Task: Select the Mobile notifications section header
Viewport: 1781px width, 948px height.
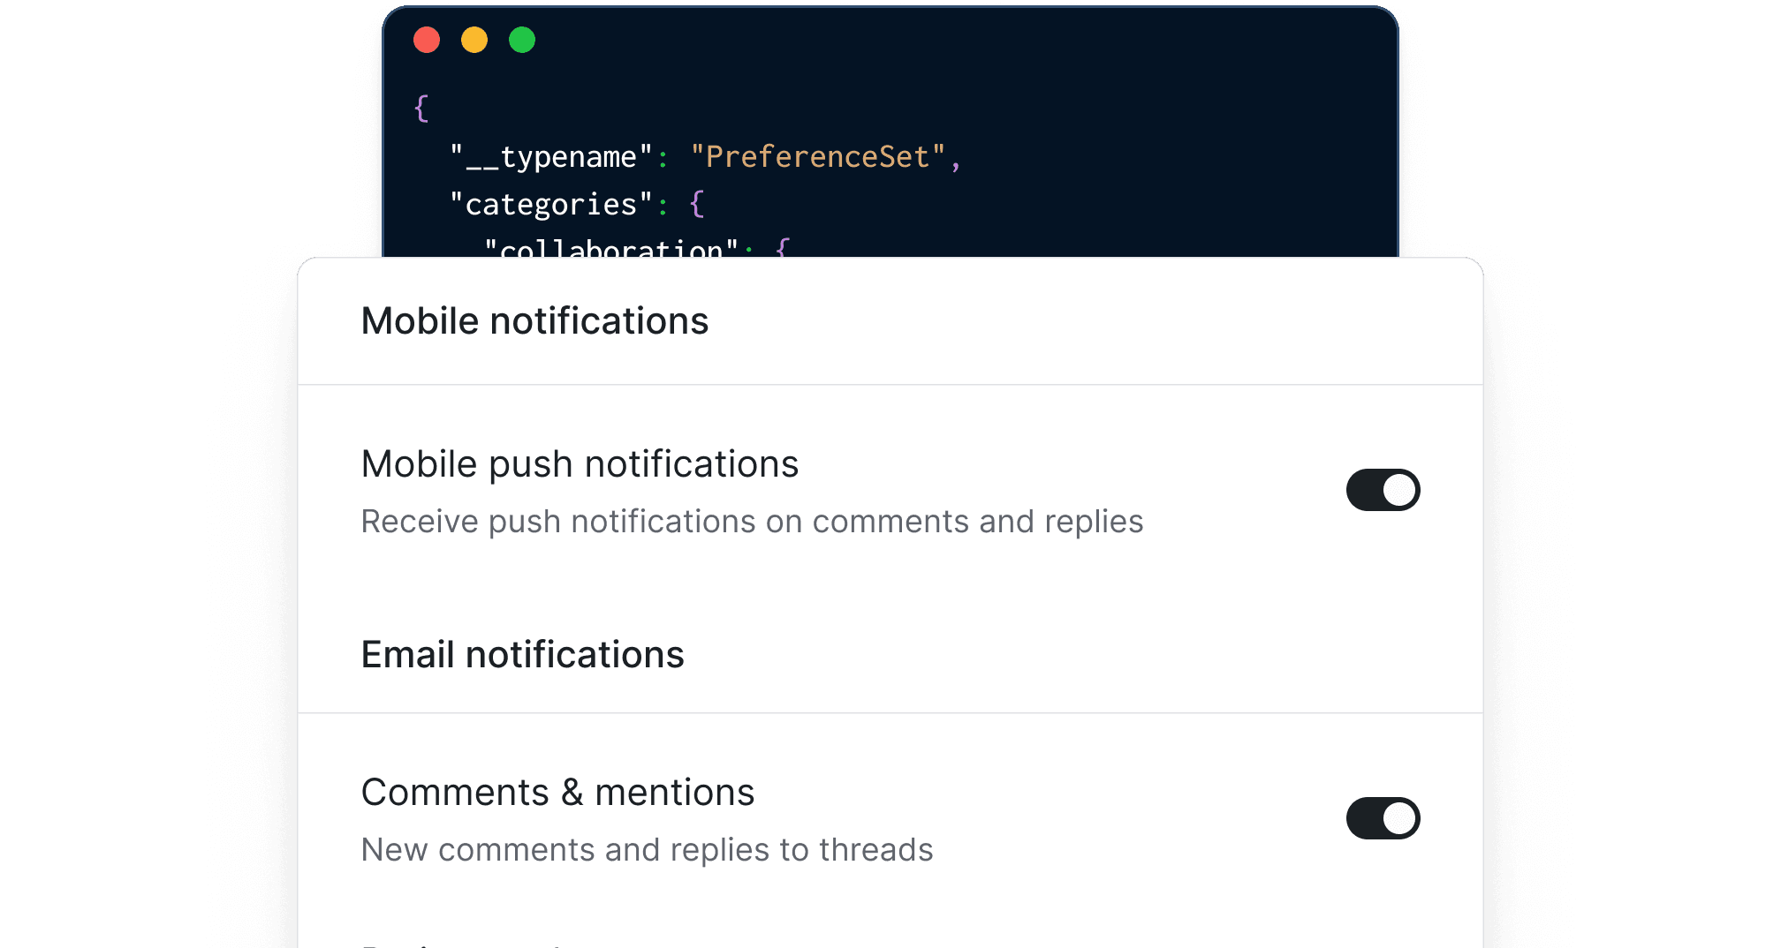Action: (x=534, y=320)
